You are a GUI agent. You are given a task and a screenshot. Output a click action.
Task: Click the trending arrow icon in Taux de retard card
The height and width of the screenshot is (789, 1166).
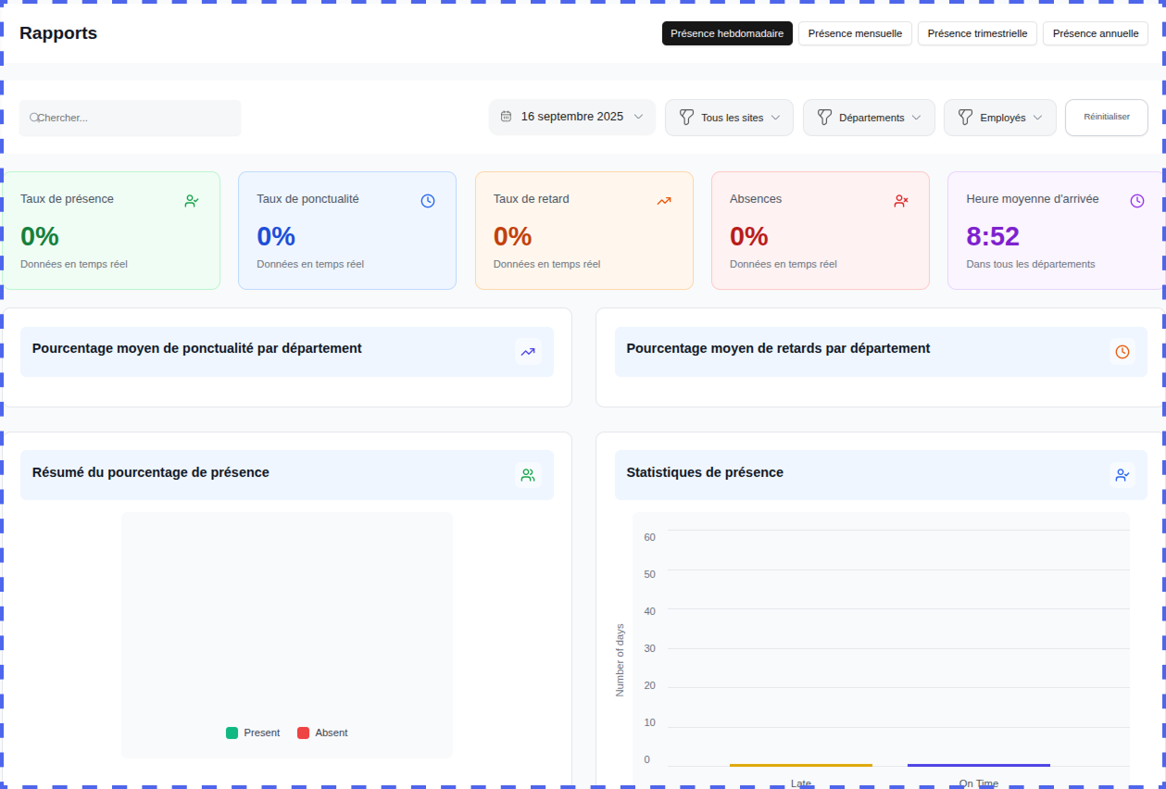[x=664, y=201]
